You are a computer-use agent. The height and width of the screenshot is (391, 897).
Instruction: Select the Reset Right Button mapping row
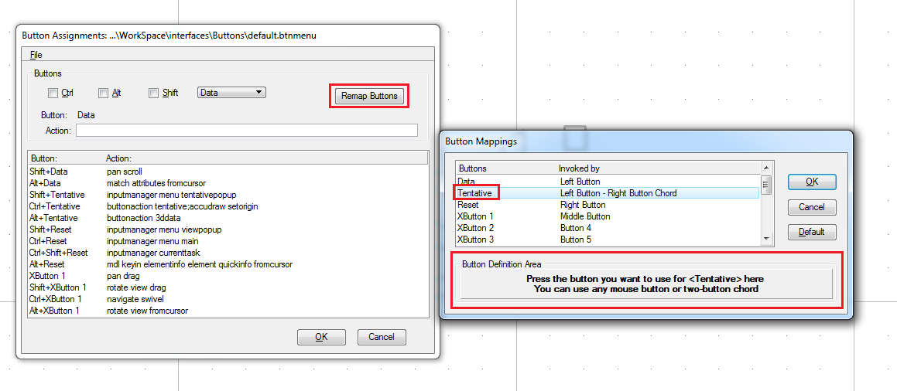(608, 204)
